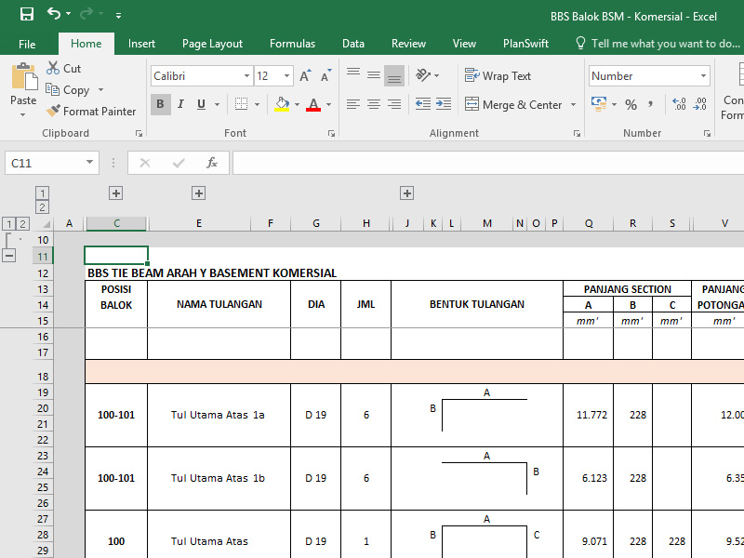Click the Paste button
Image resolution: width=744 pixels, height=558 pixels.
click(22, 90)
